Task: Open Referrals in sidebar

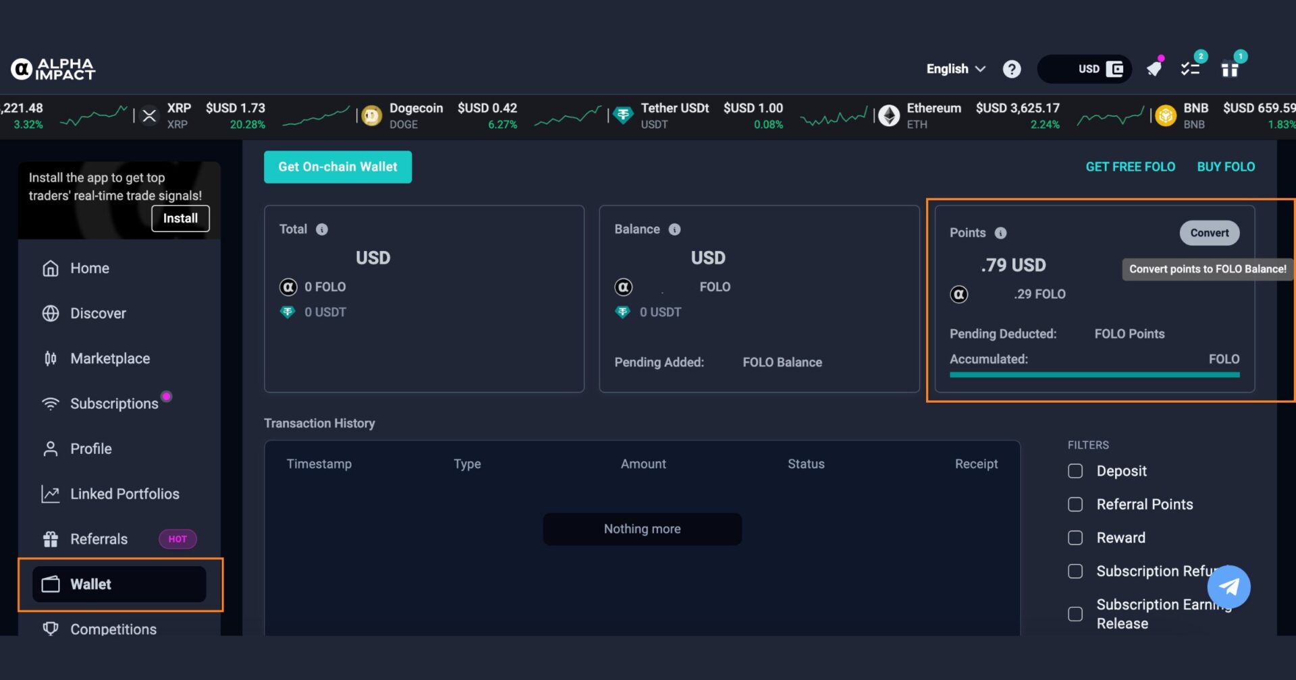Action: (x=119, y=539)
